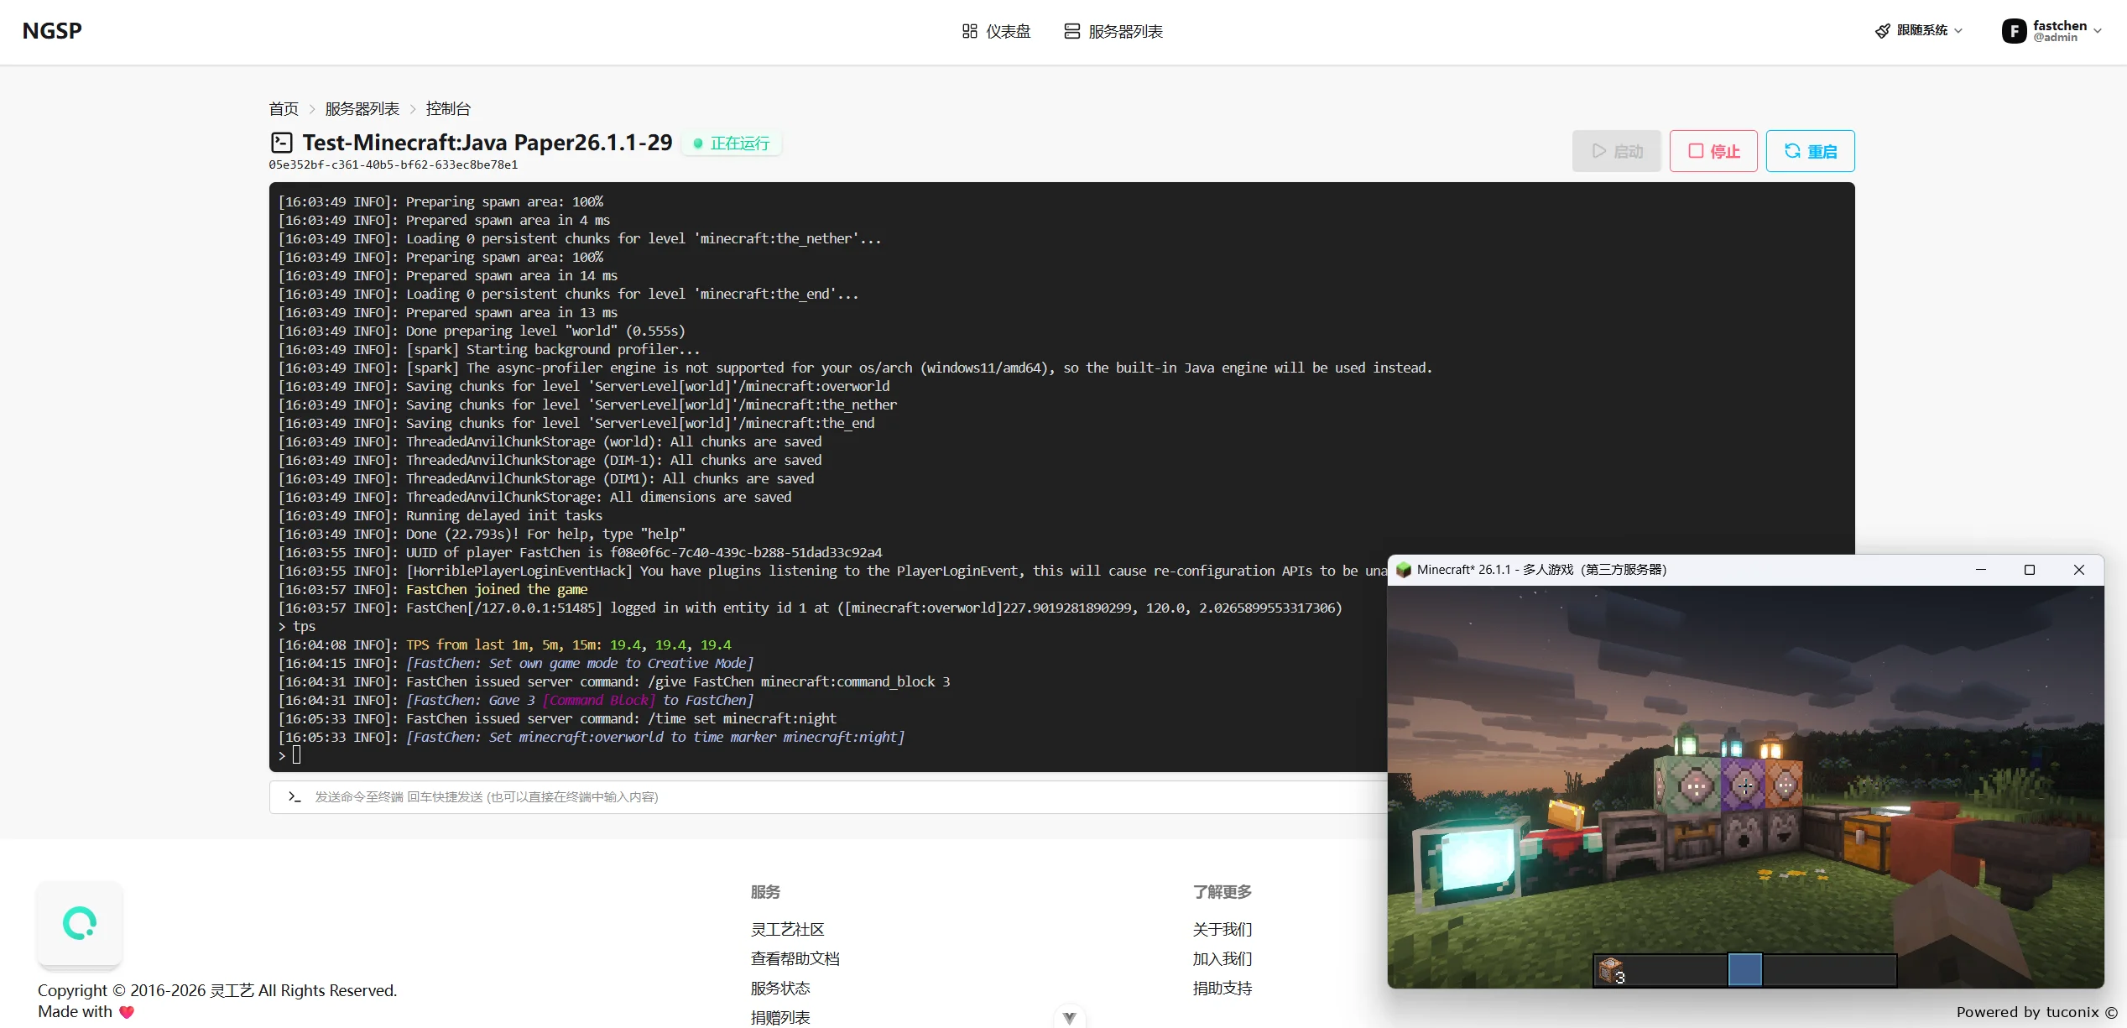2127x1028 pixels.
Task: Click the NGSP logo in header
Action: [52, 31]
